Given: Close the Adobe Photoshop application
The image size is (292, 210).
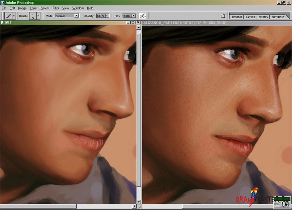Looking at the screenshot, I should coord(289,3).
